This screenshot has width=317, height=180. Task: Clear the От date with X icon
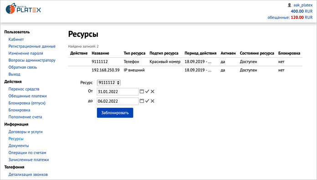click(x=153, y=91)
